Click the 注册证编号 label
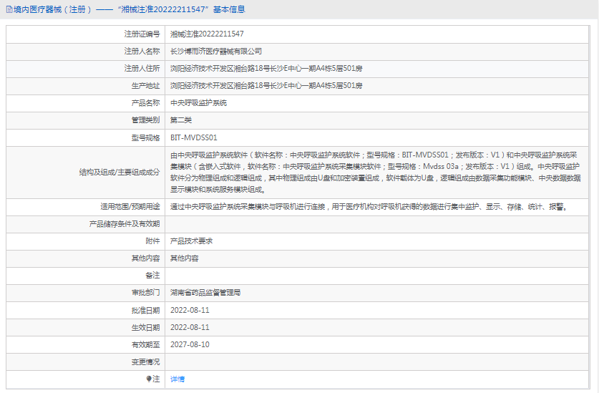This screenshot has height=393, width=599. 142,34
